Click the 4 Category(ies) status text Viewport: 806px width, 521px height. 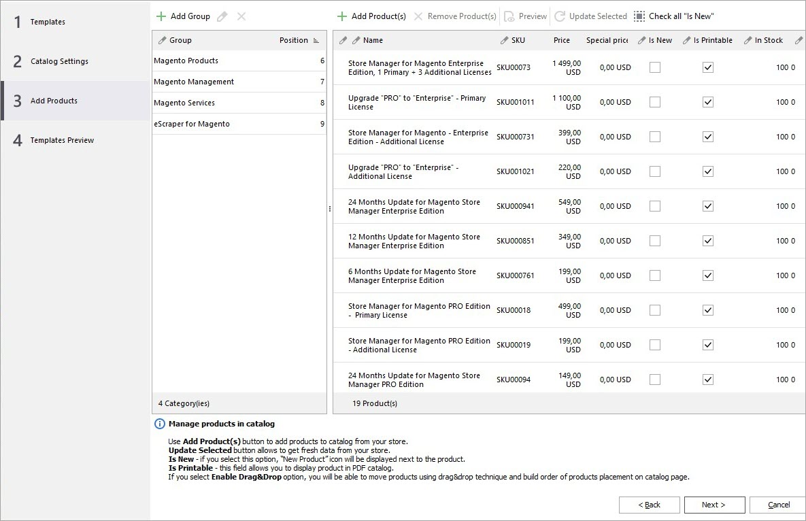point(184,403)
